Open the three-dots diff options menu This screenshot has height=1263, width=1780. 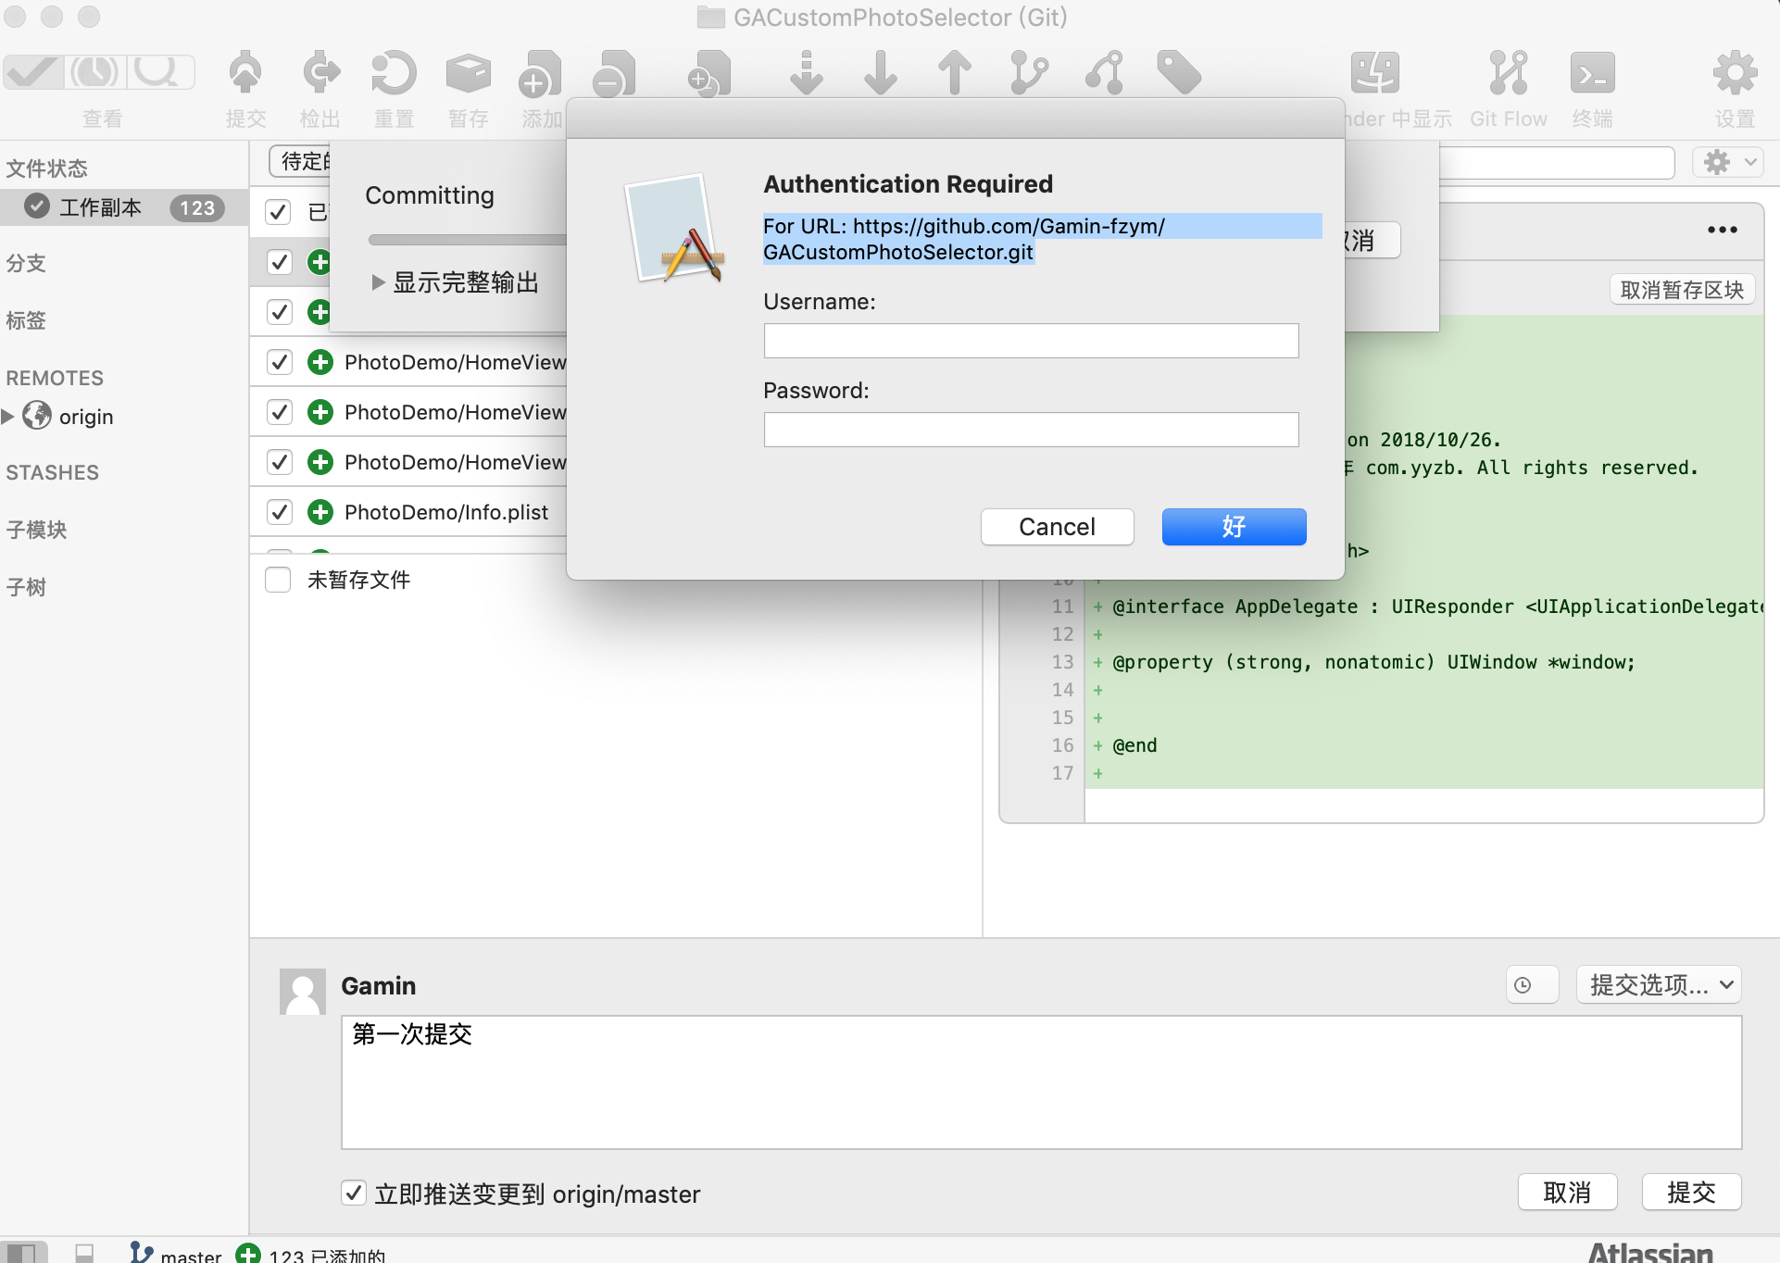coord(1723,230)
